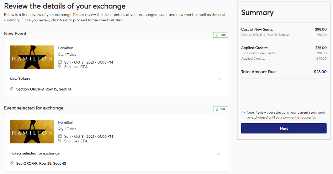This screenshot has width=333, height=174.
Task: Click the Sec ORCR-R, Row 28, Seat 43 entry
Action: click(41, 163)
